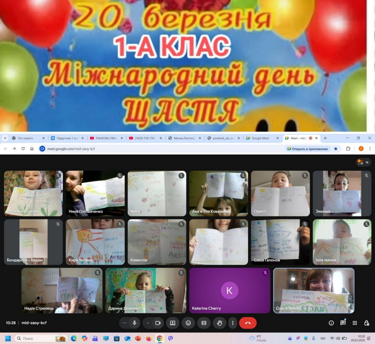Open host controls lock icon
Image resolution: width=375 pixels, height=344 pixels.
366,323
